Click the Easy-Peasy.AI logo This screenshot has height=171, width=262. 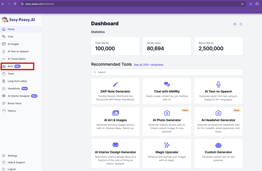(18, 20)
